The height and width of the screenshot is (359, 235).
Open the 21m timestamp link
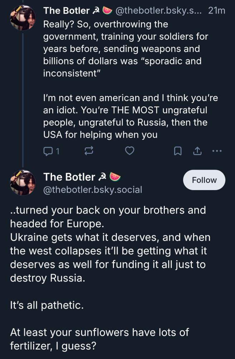[216, 11]
